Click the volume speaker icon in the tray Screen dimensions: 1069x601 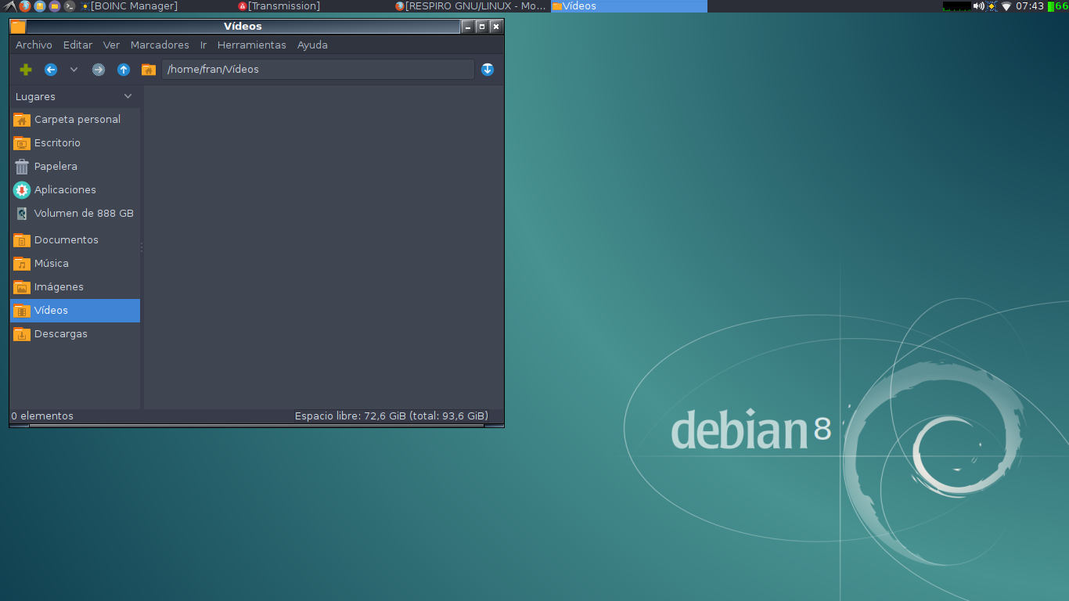point(978,6)
